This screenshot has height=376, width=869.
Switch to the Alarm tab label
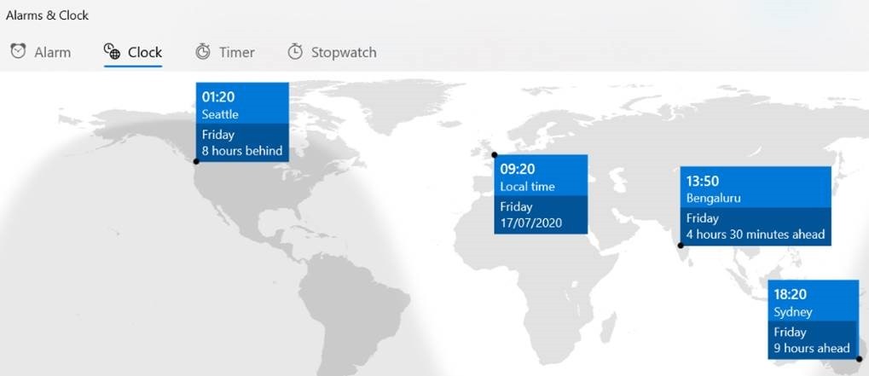click(x=52, y=52)
